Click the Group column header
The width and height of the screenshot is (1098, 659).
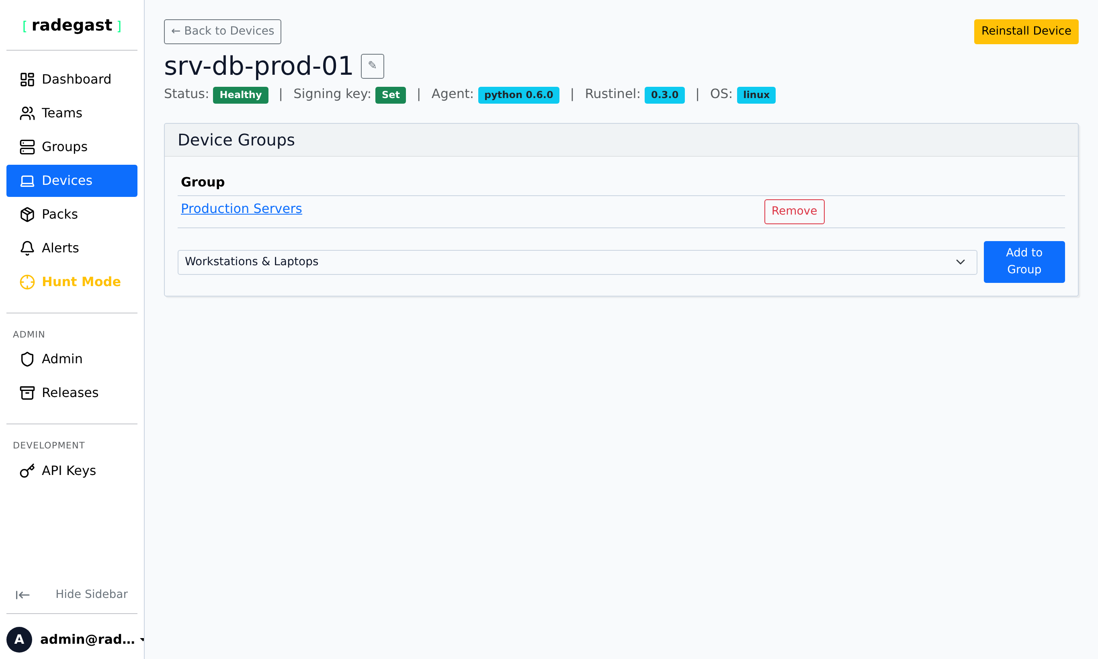point(203,182)
